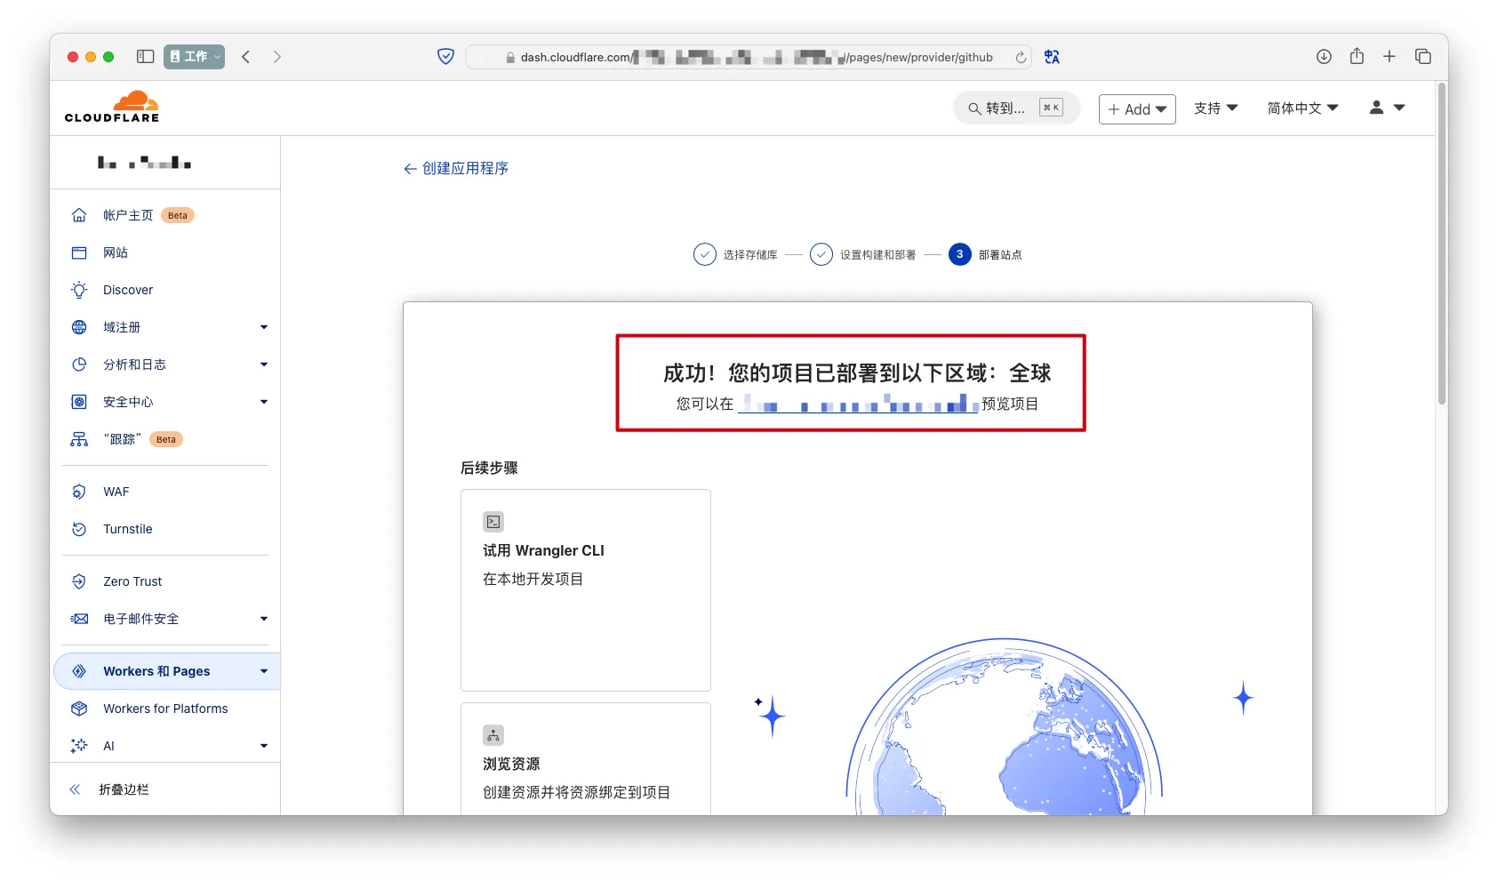Viewport: 1498px width, 881px height.
Task: Reload the page using the refresh icon
Action: point(1021,57)
